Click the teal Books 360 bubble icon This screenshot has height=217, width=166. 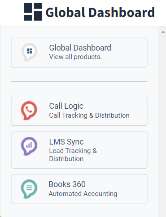[x=29, y=189]
